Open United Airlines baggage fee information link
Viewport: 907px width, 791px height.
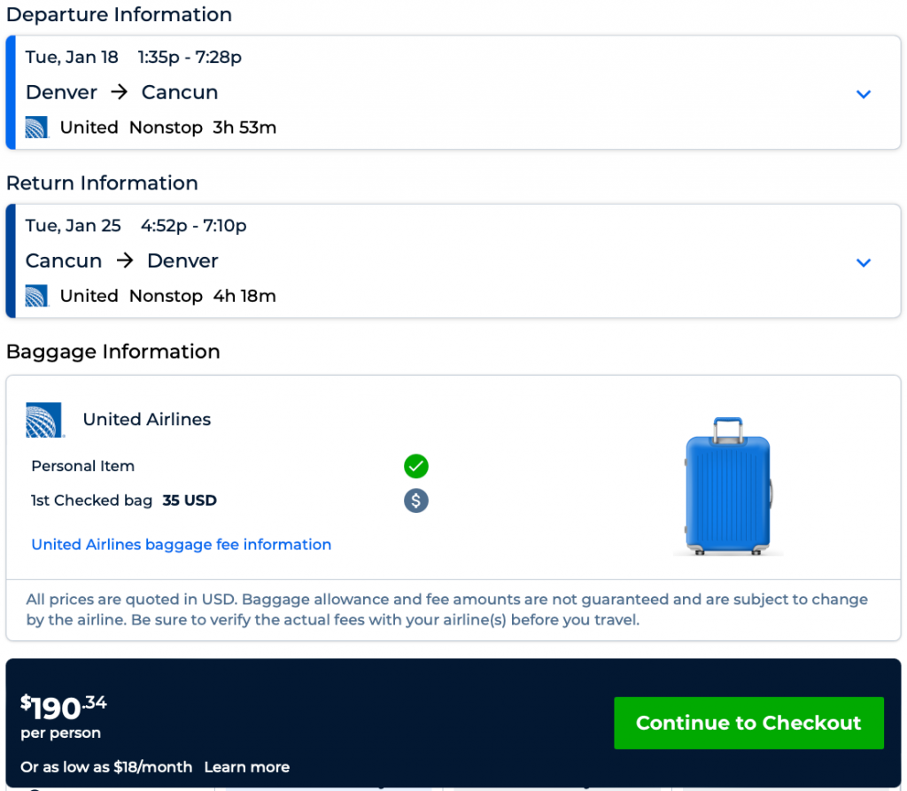point(182,545)
